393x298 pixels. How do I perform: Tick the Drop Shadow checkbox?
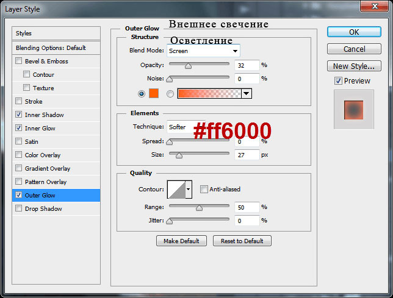(18, 208)
